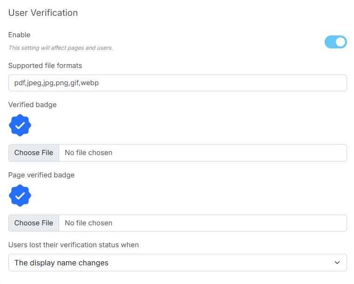354x284 pixels.
Task: Click the "Enable" setting label
Action: pyautogui.click(x=19, y=35)
